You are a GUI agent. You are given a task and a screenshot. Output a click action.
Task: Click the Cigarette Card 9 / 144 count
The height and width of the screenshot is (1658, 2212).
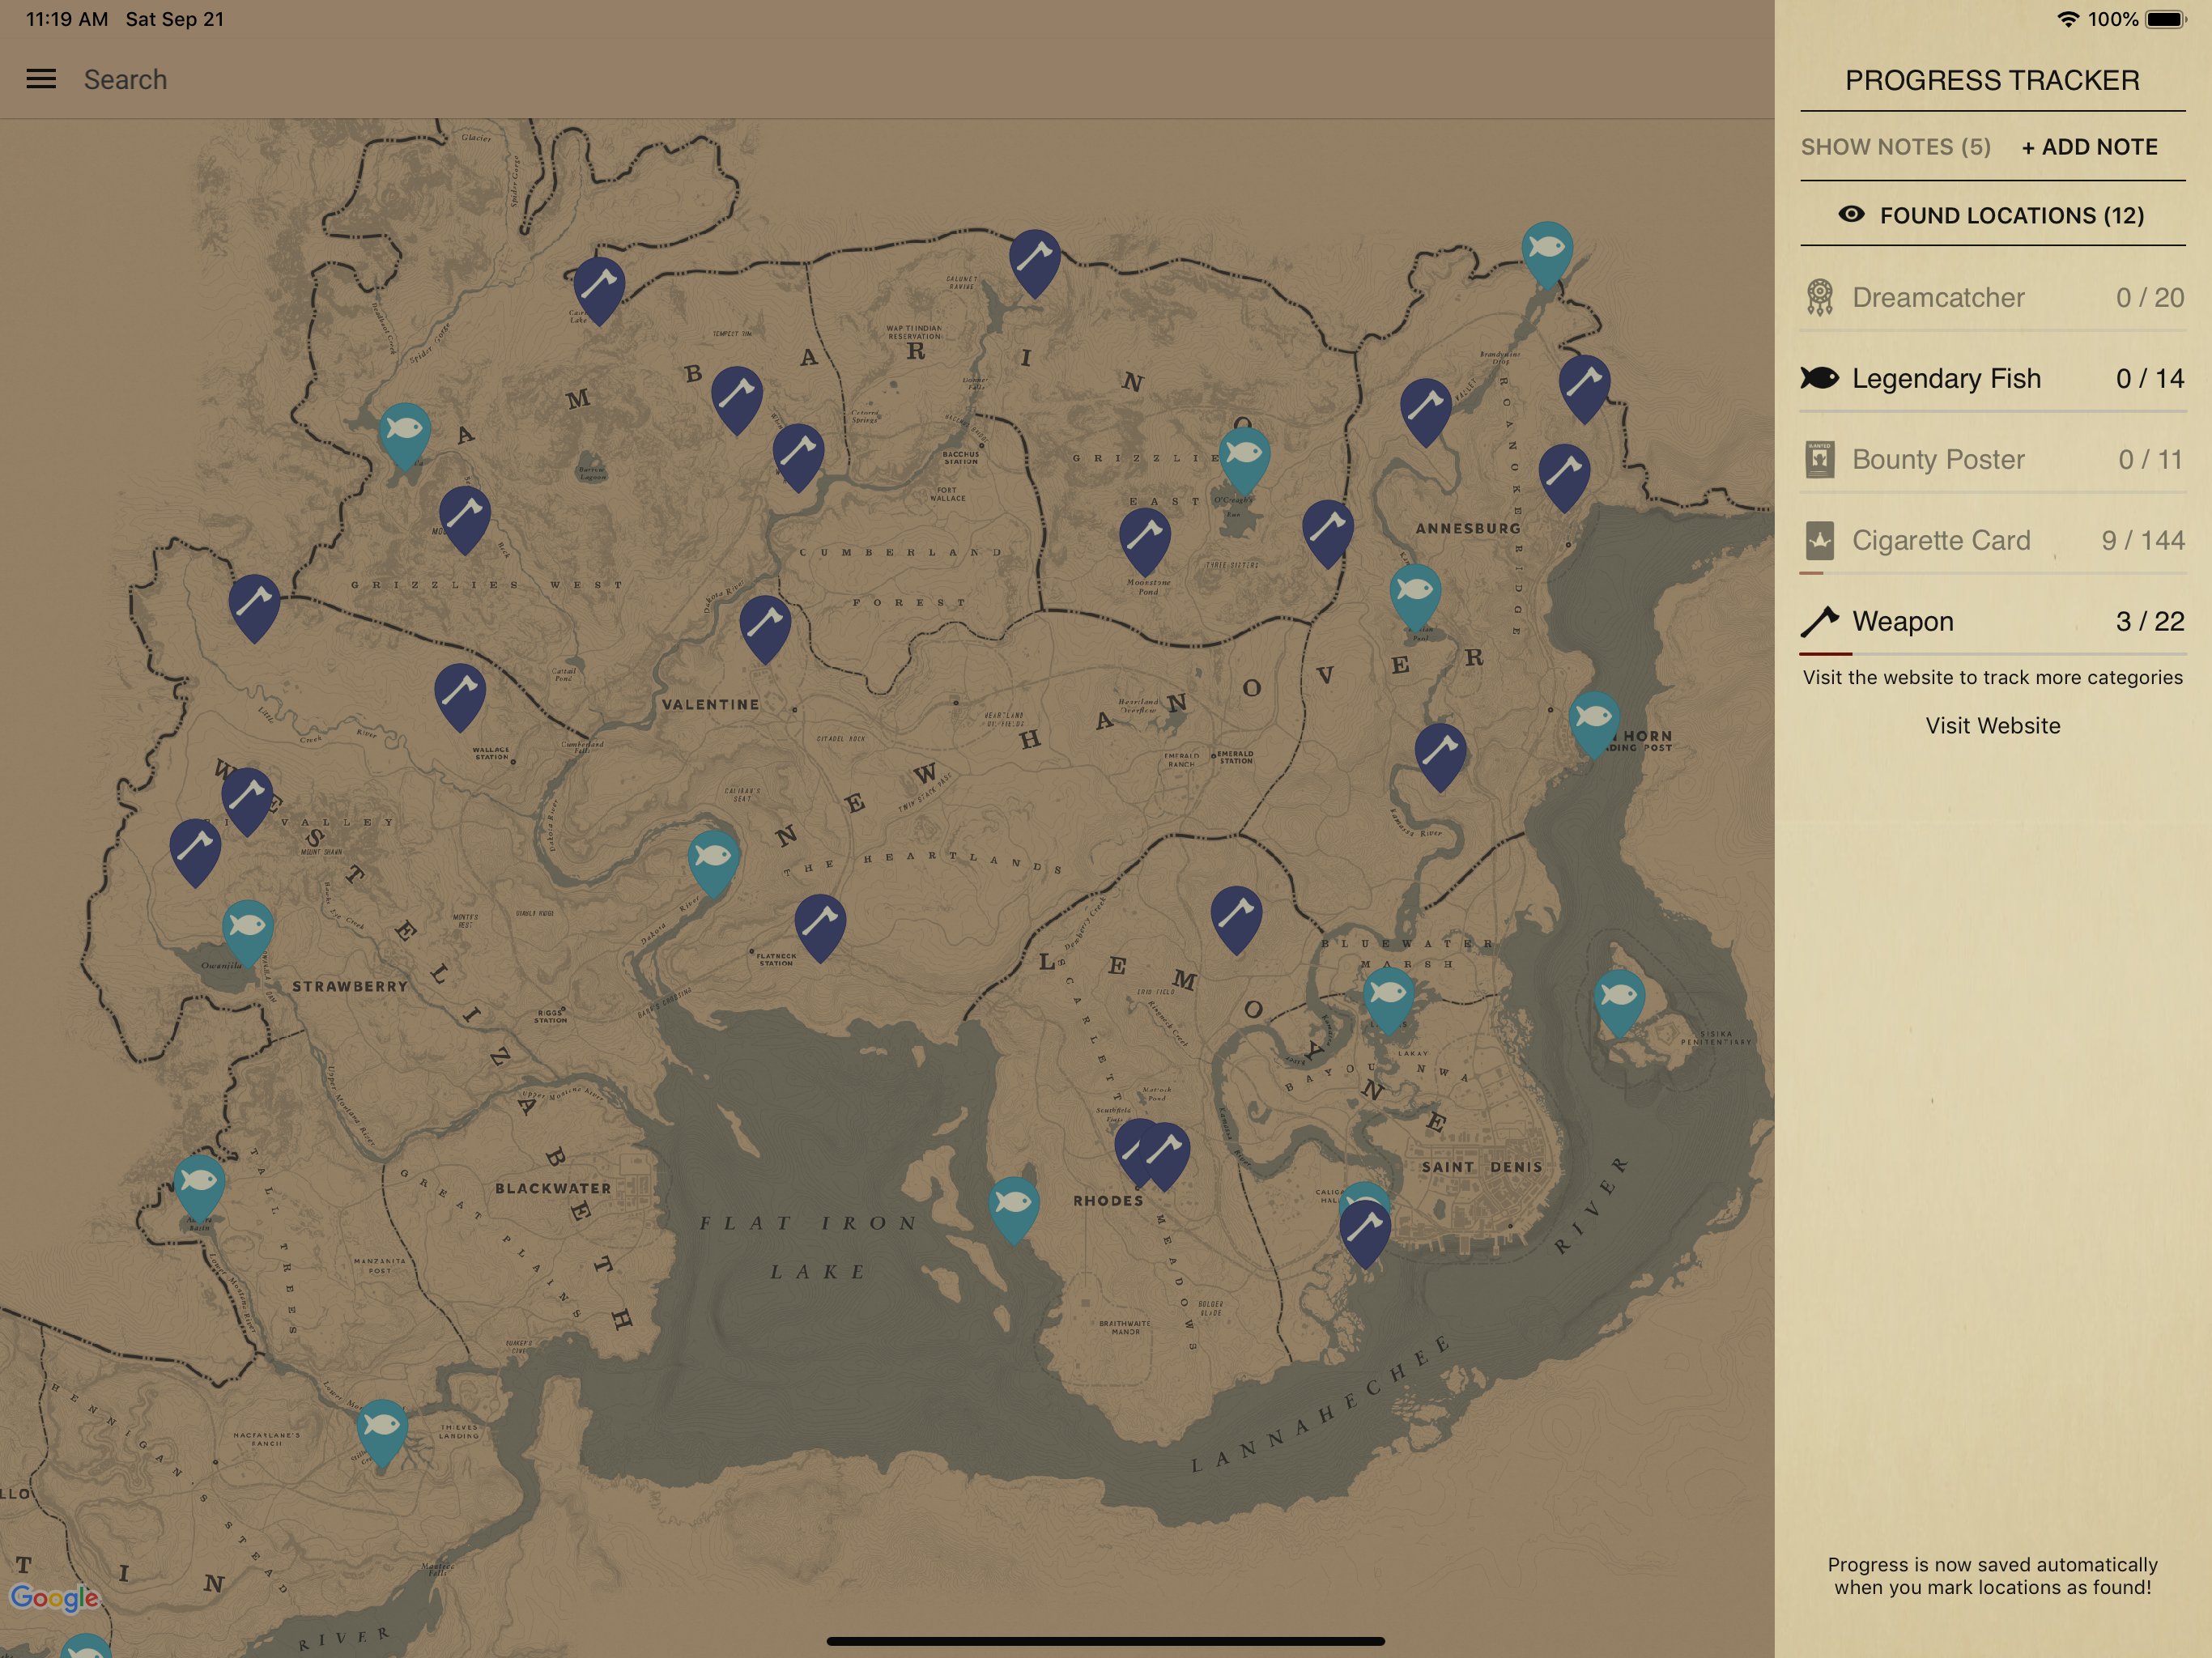(2142, 540)
